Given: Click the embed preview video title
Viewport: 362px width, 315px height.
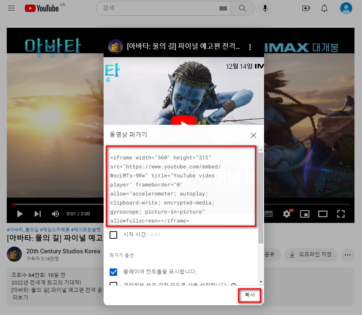Looking at the screenshot, I should (x=183, y=46).
